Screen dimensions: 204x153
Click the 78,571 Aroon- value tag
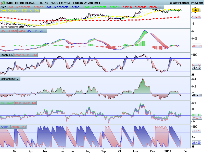point(196,131)
